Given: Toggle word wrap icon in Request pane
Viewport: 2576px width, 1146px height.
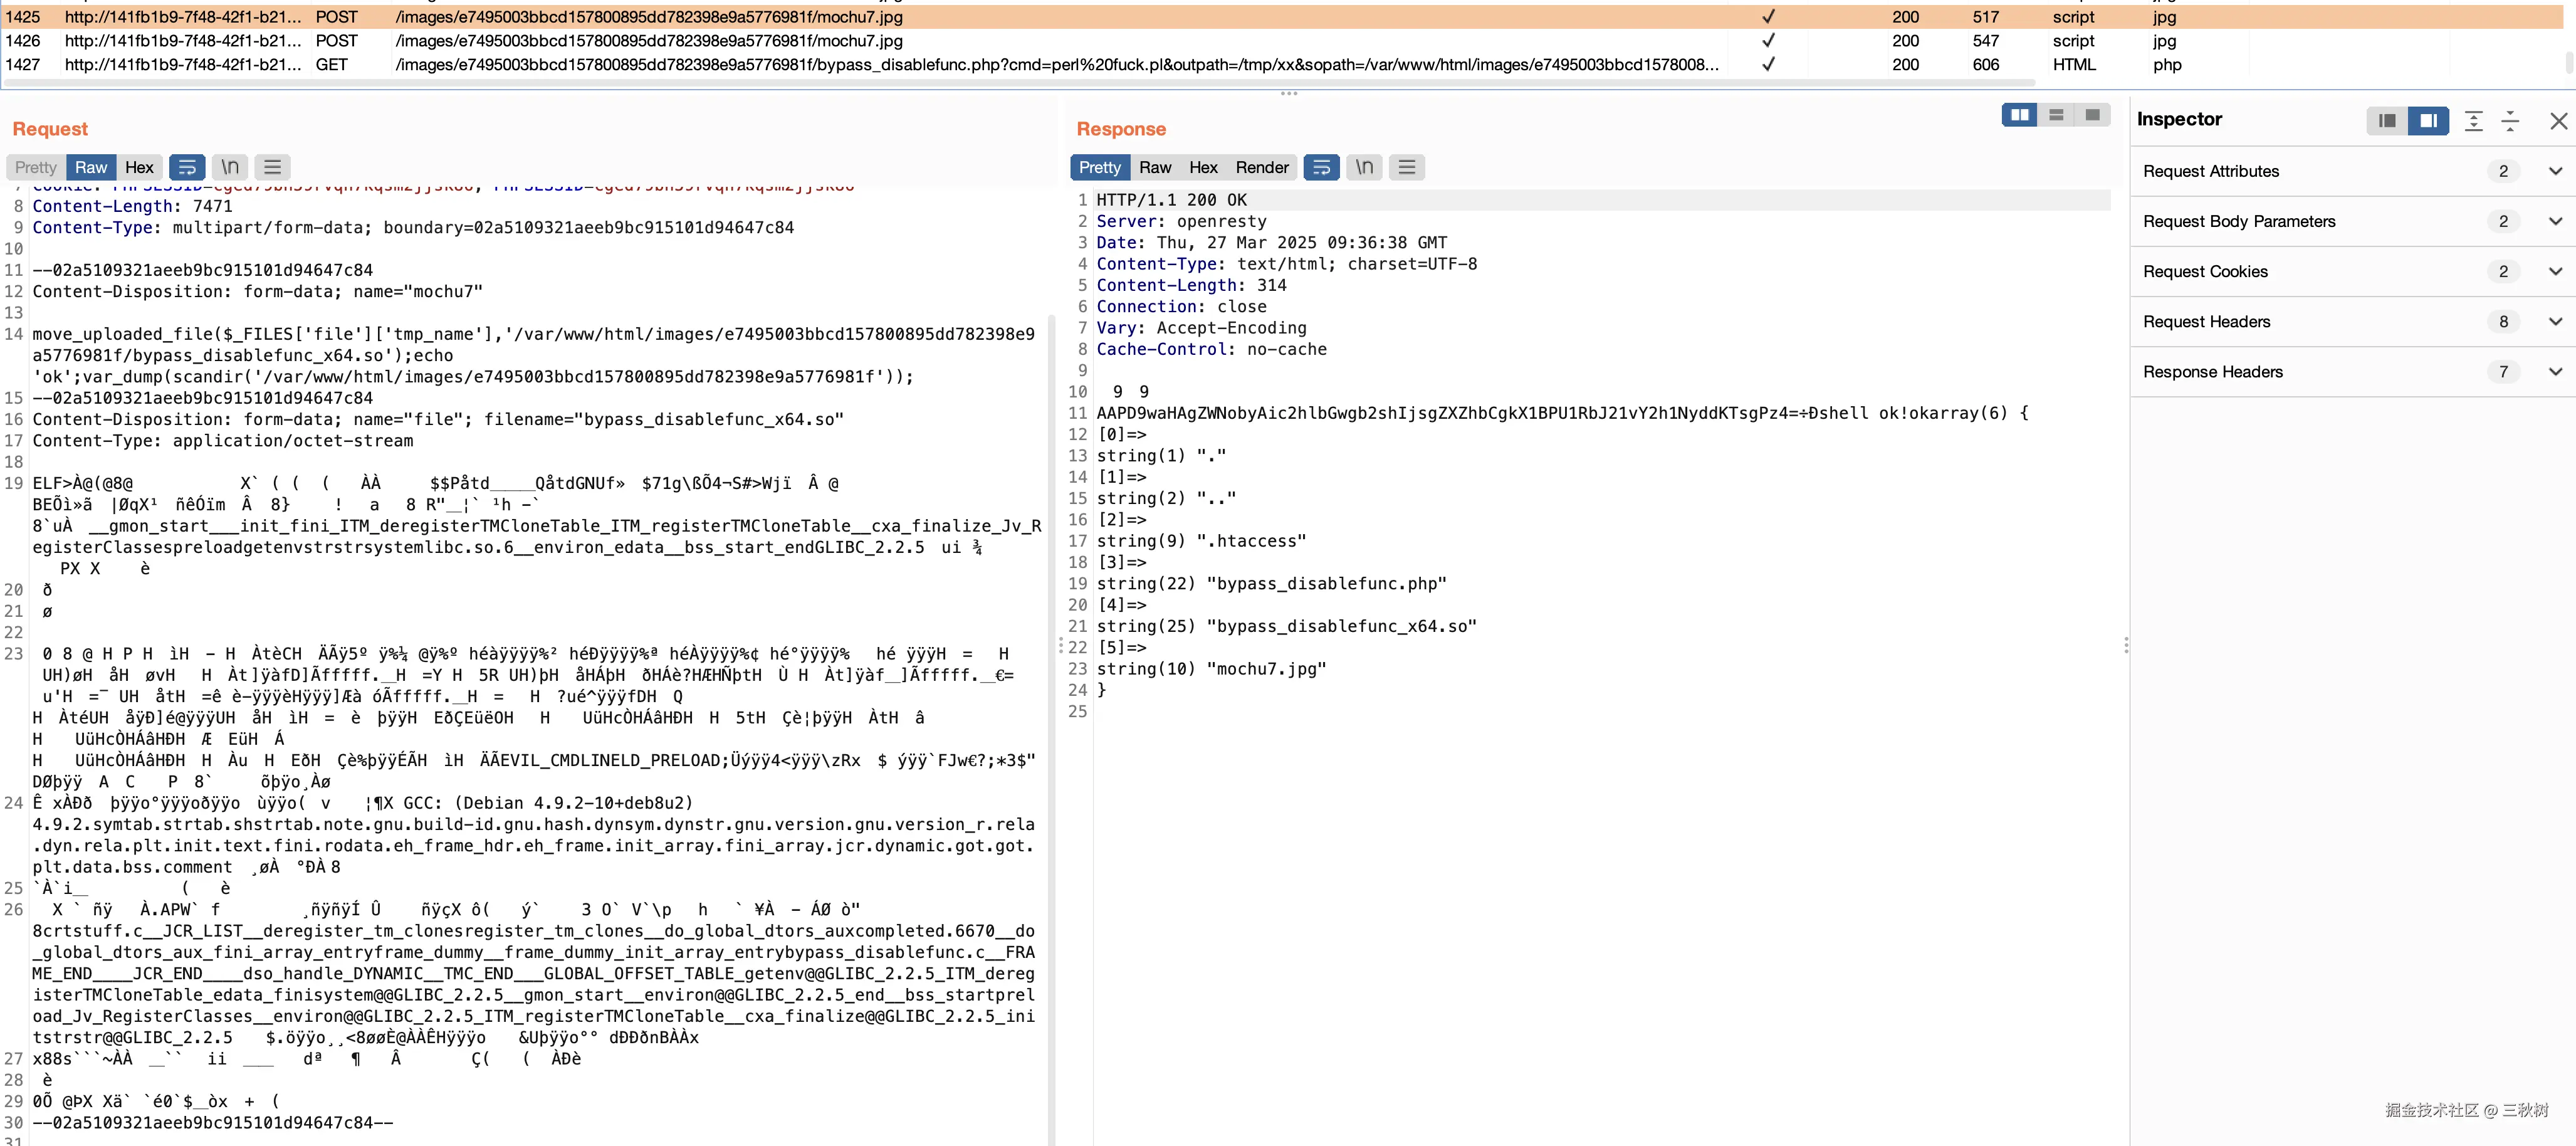Looking at the screenshot, I should coord(187,167).
